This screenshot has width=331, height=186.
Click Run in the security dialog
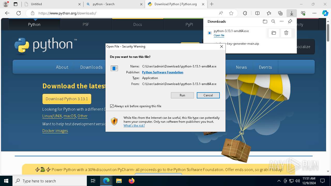tap(182, 95)
